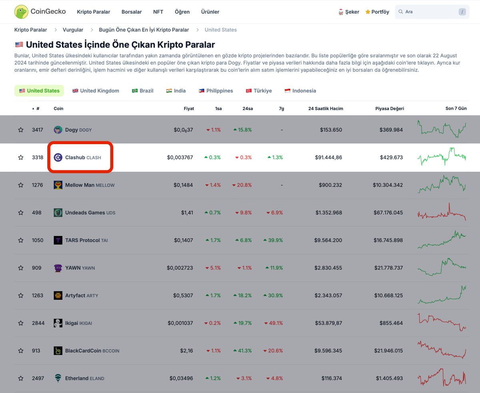This screenshot has height=393, width=480.
Task: Open the Clashub 7-day sparkline chart
Action: tap(442, 156)
